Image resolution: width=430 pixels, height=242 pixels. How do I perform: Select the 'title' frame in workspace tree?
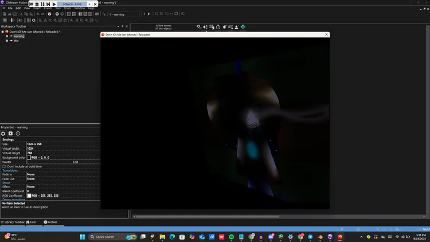(x=16, y=41)
